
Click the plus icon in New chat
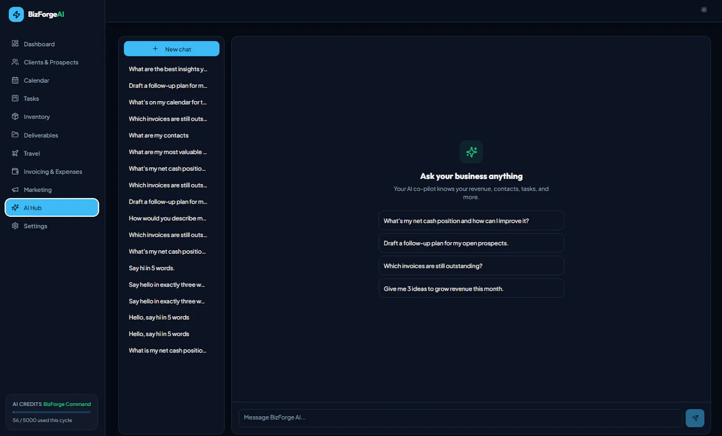(x=155, y=49)
